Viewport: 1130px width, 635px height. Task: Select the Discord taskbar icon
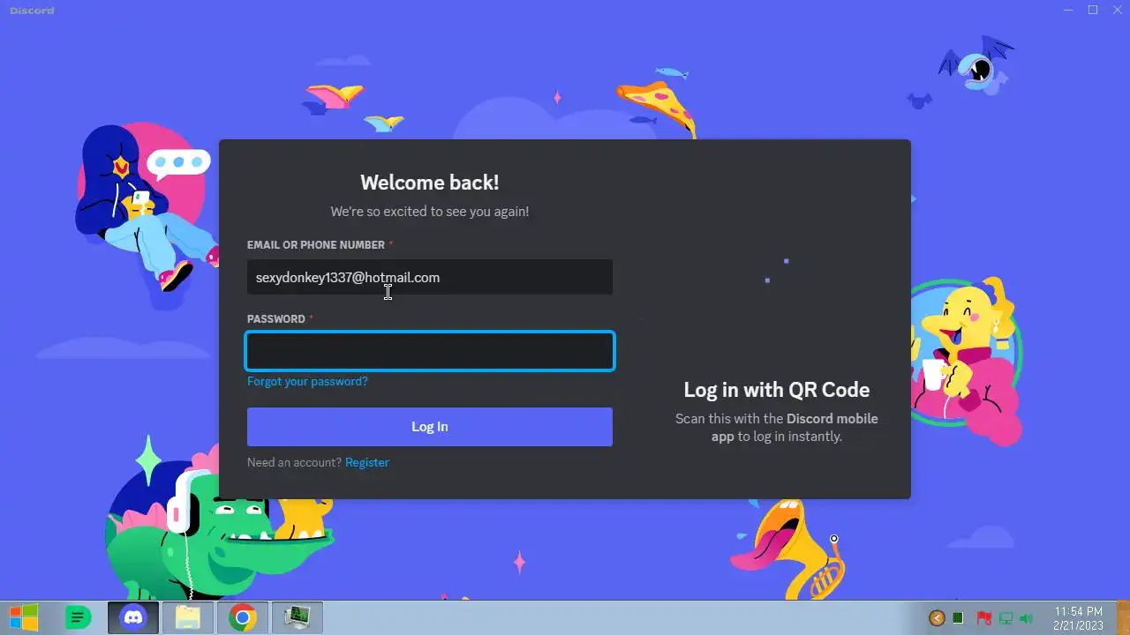pyautogui.click(x=133, y=617)
